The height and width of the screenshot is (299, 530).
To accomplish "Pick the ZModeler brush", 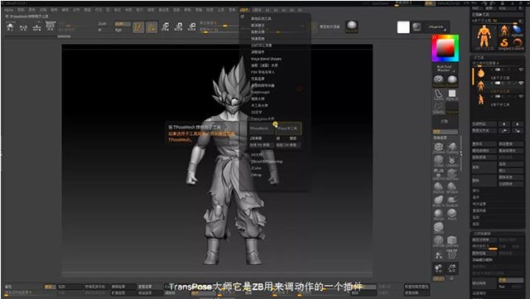I will pos(439,147).
